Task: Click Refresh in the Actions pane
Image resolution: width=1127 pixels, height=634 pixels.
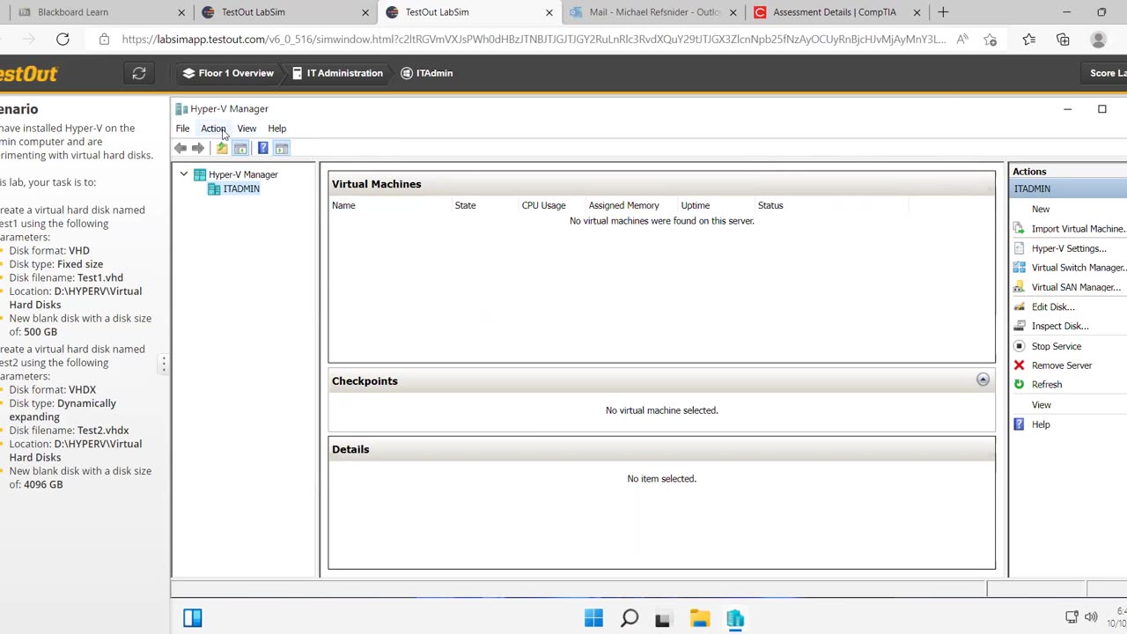Action: (1047, 385)
